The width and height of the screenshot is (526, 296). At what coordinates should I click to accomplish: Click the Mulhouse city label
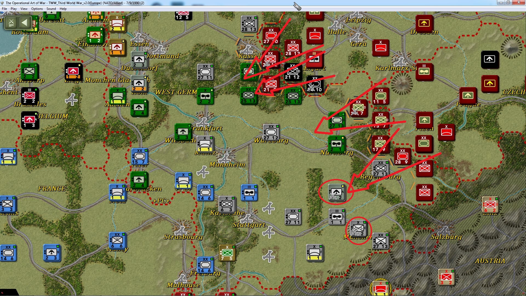click(184, 285)
